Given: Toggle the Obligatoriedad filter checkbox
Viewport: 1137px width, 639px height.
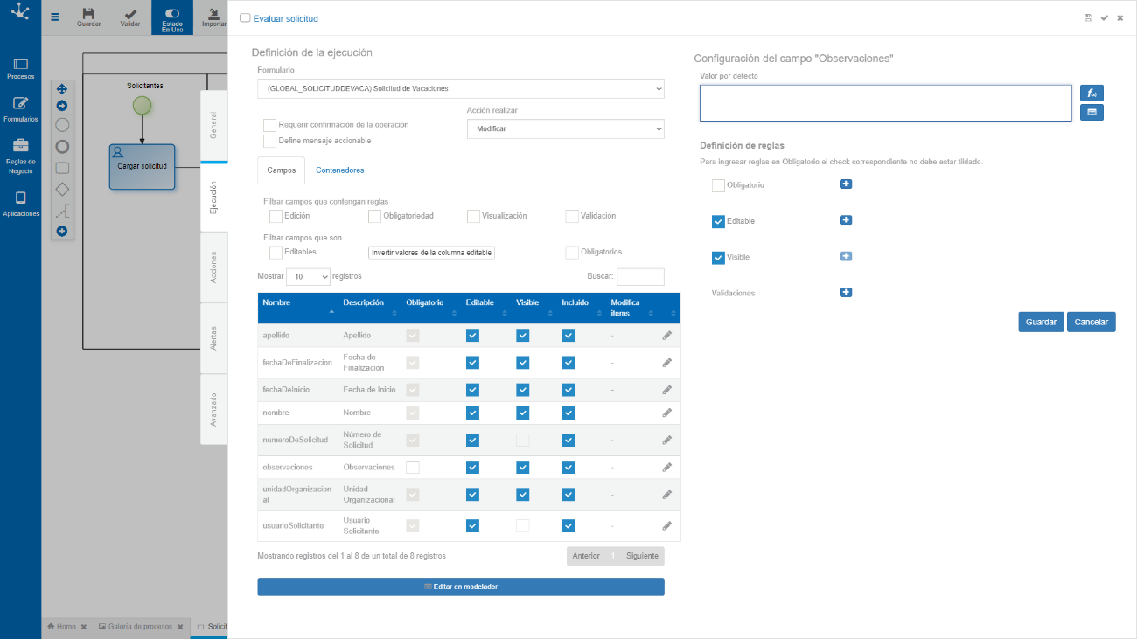Looking at the screenshot, I should tap(374, 216).
